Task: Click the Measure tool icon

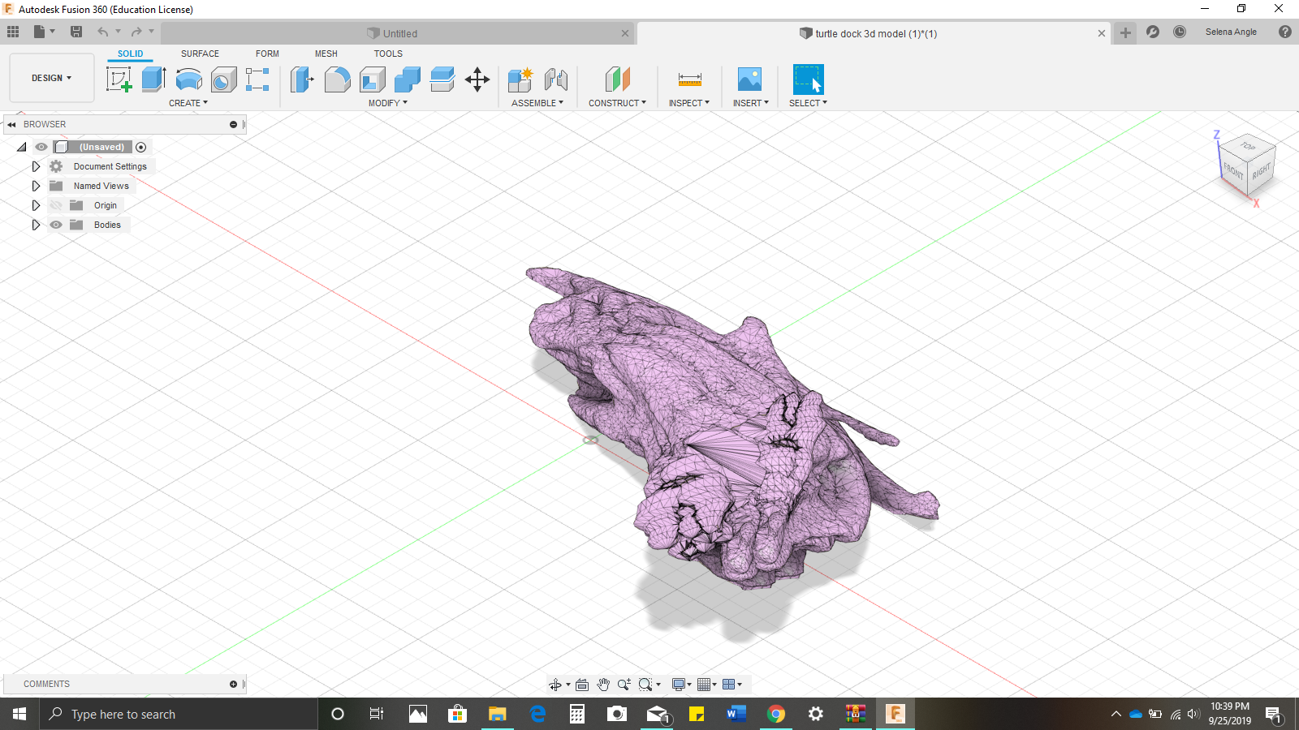Action: click(689, 79)
